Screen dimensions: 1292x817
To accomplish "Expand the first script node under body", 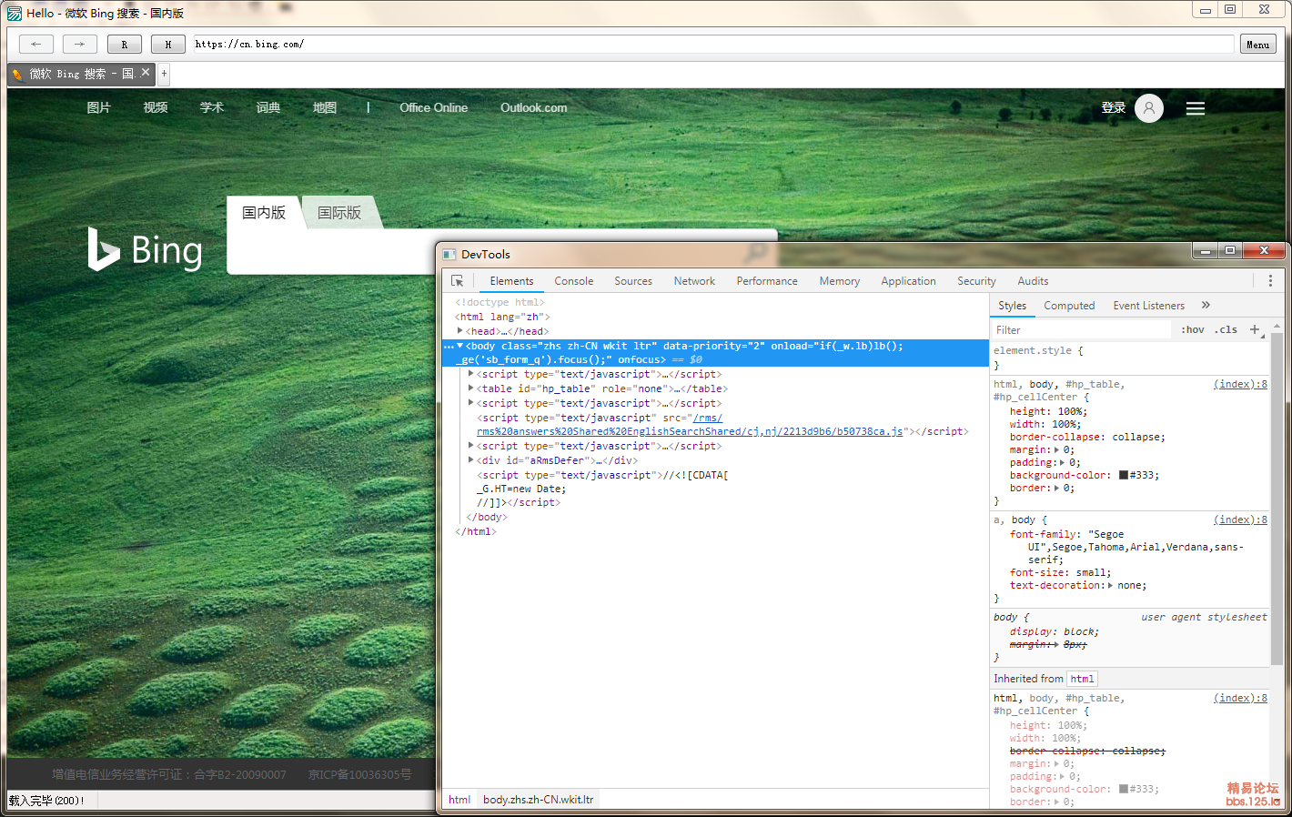I will [x=471, y=374].
